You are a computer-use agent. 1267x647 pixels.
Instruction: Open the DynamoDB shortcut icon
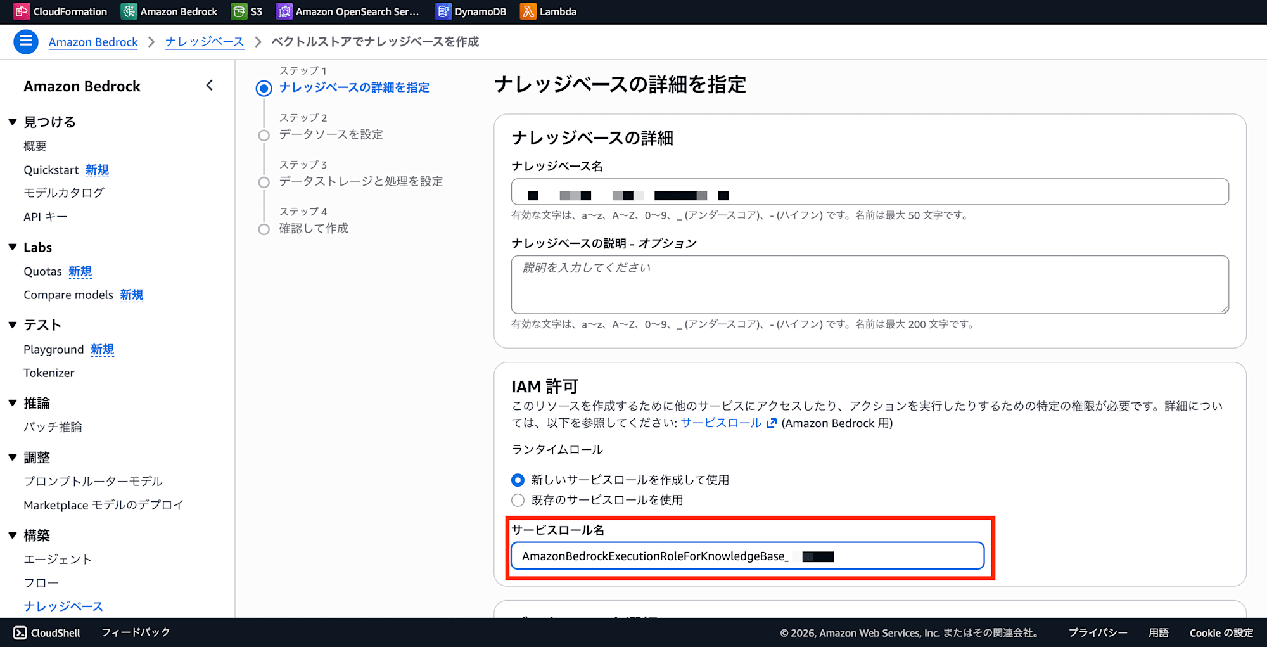[443, 11]
